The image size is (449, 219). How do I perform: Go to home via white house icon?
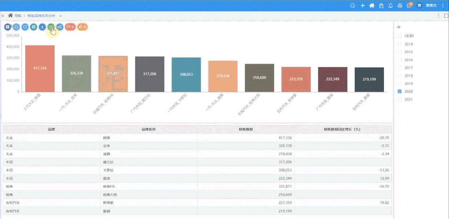coord(372,6)
